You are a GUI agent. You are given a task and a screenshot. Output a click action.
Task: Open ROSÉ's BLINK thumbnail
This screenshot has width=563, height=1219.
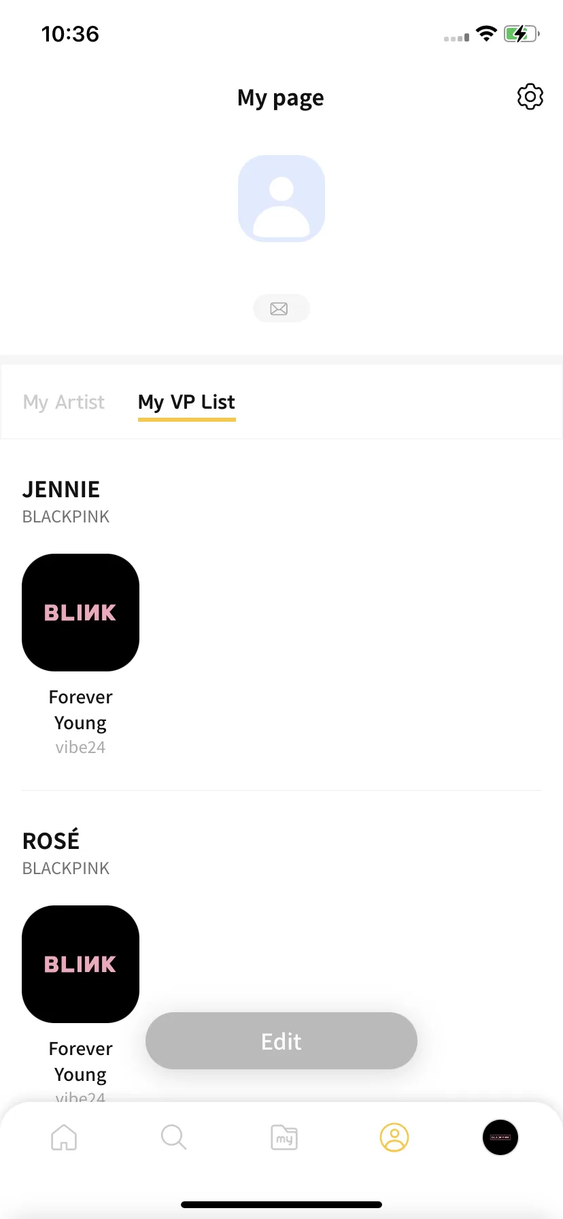[x=81, y=965]
